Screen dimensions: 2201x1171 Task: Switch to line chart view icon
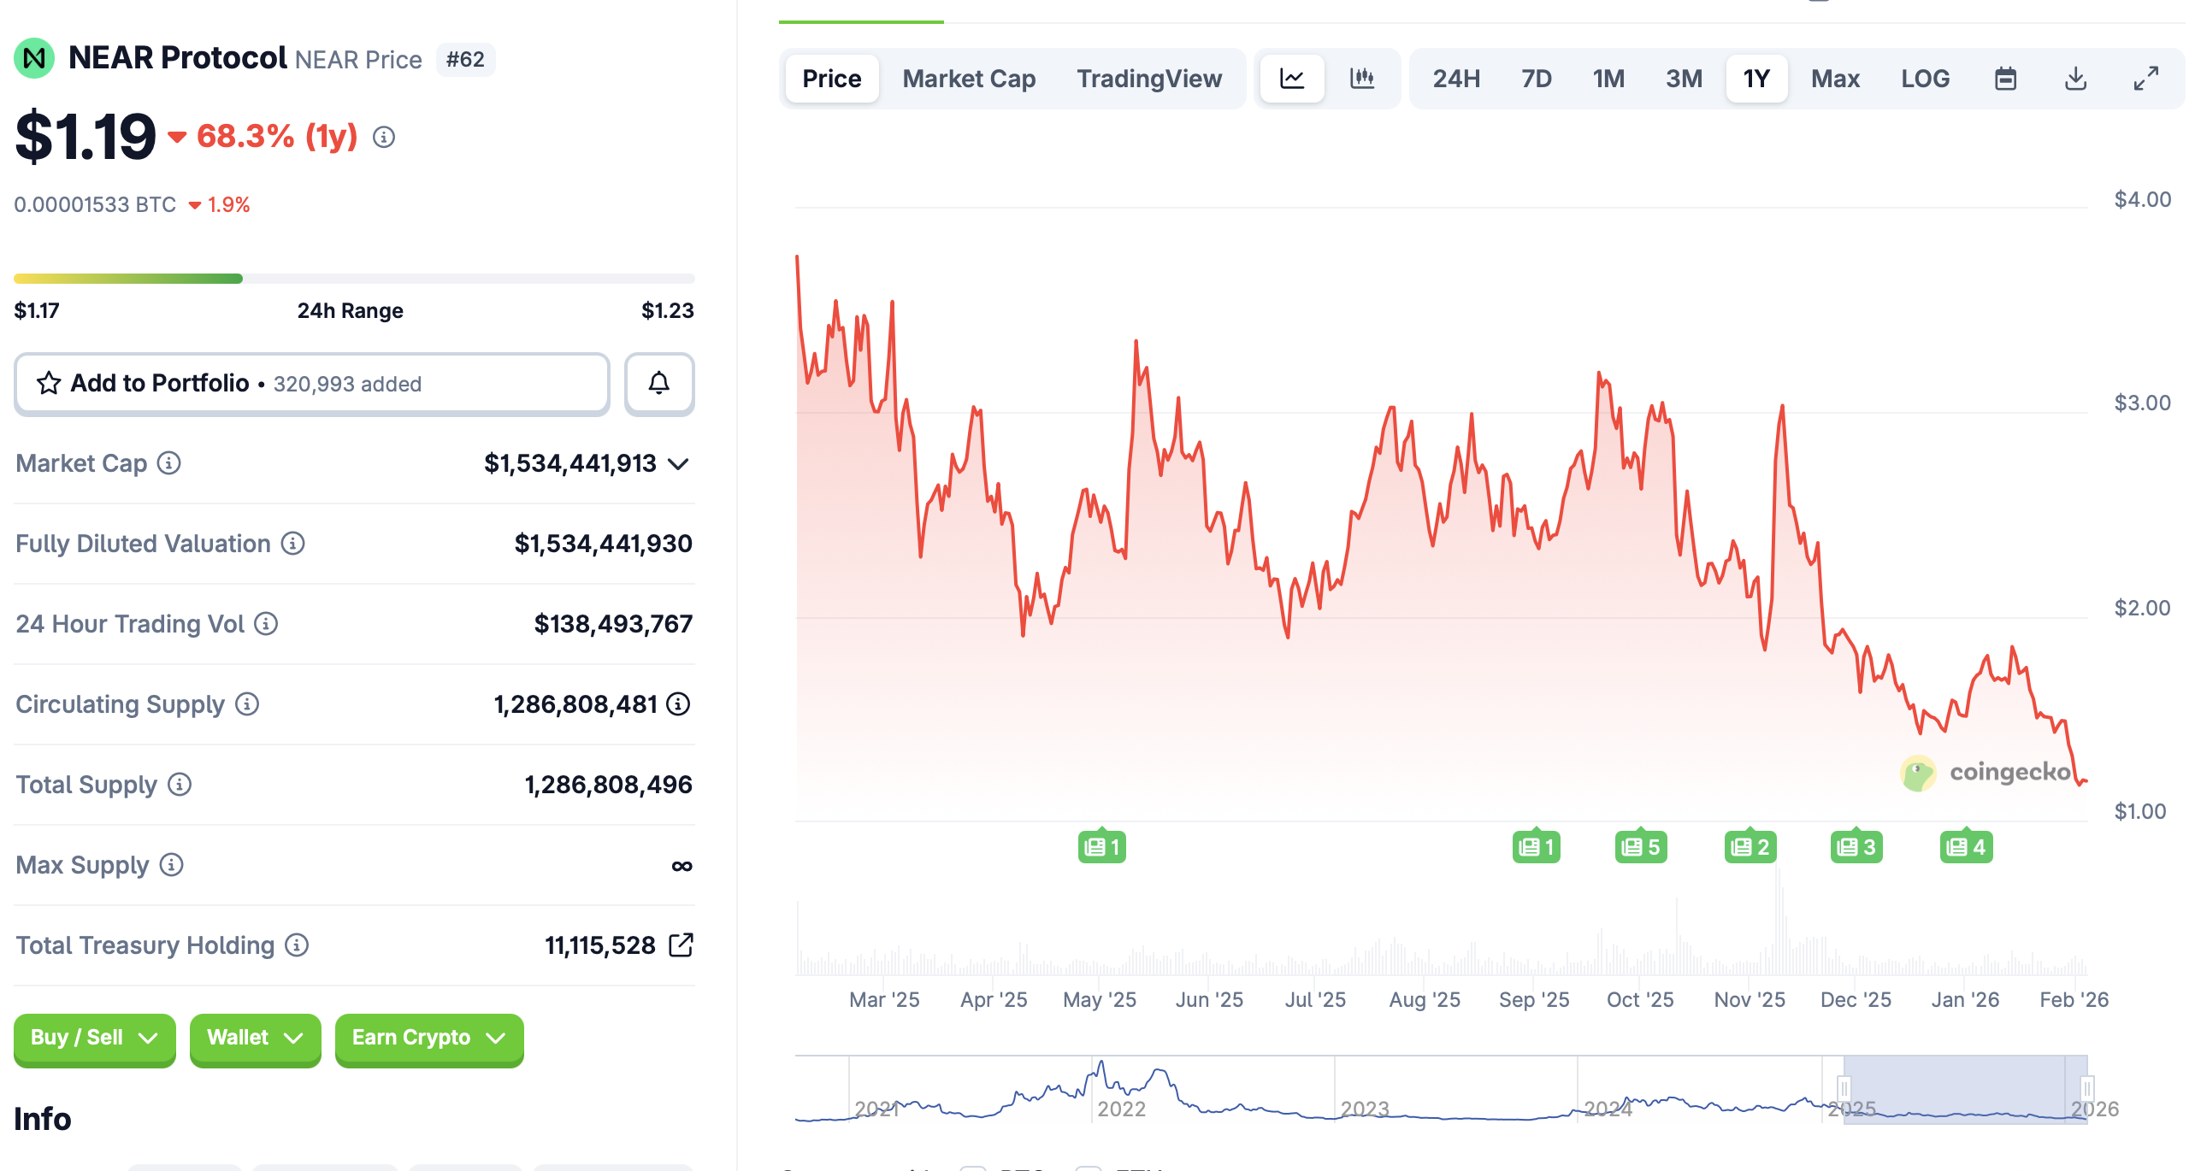coord(1291,79)
